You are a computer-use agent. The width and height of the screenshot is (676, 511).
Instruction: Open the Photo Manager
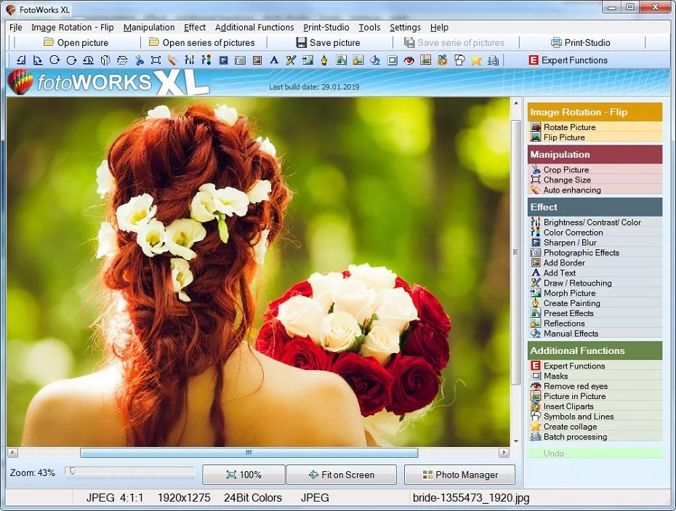point(459,475)
